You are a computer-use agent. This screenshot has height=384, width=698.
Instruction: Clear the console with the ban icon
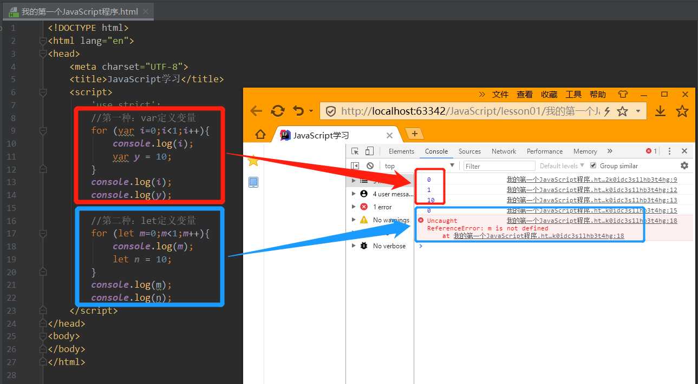pos(370,165)
